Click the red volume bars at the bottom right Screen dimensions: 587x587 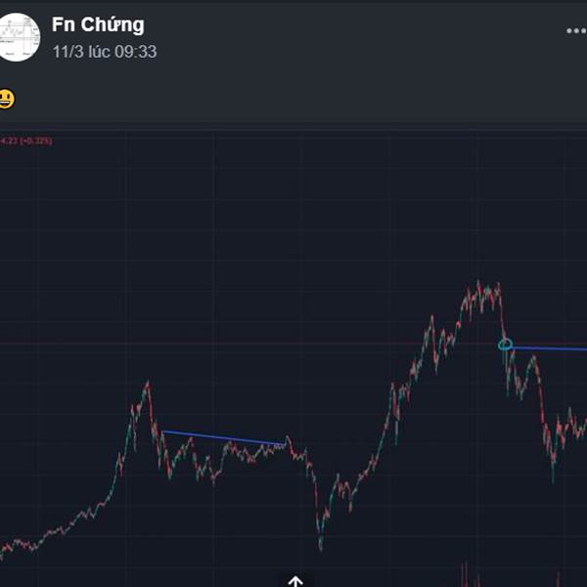click(x=472, y=573)
